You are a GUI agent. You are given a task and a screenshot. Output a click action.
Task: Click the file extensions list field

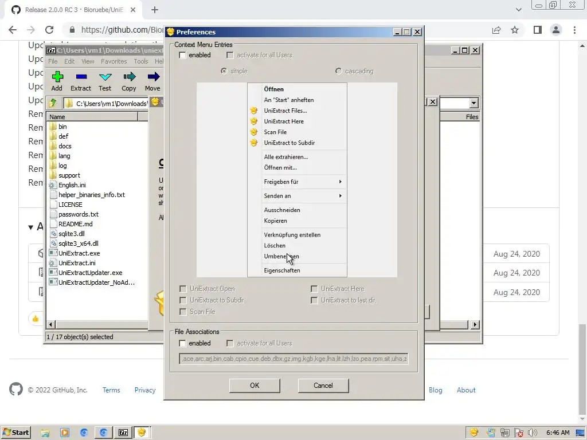294,359
